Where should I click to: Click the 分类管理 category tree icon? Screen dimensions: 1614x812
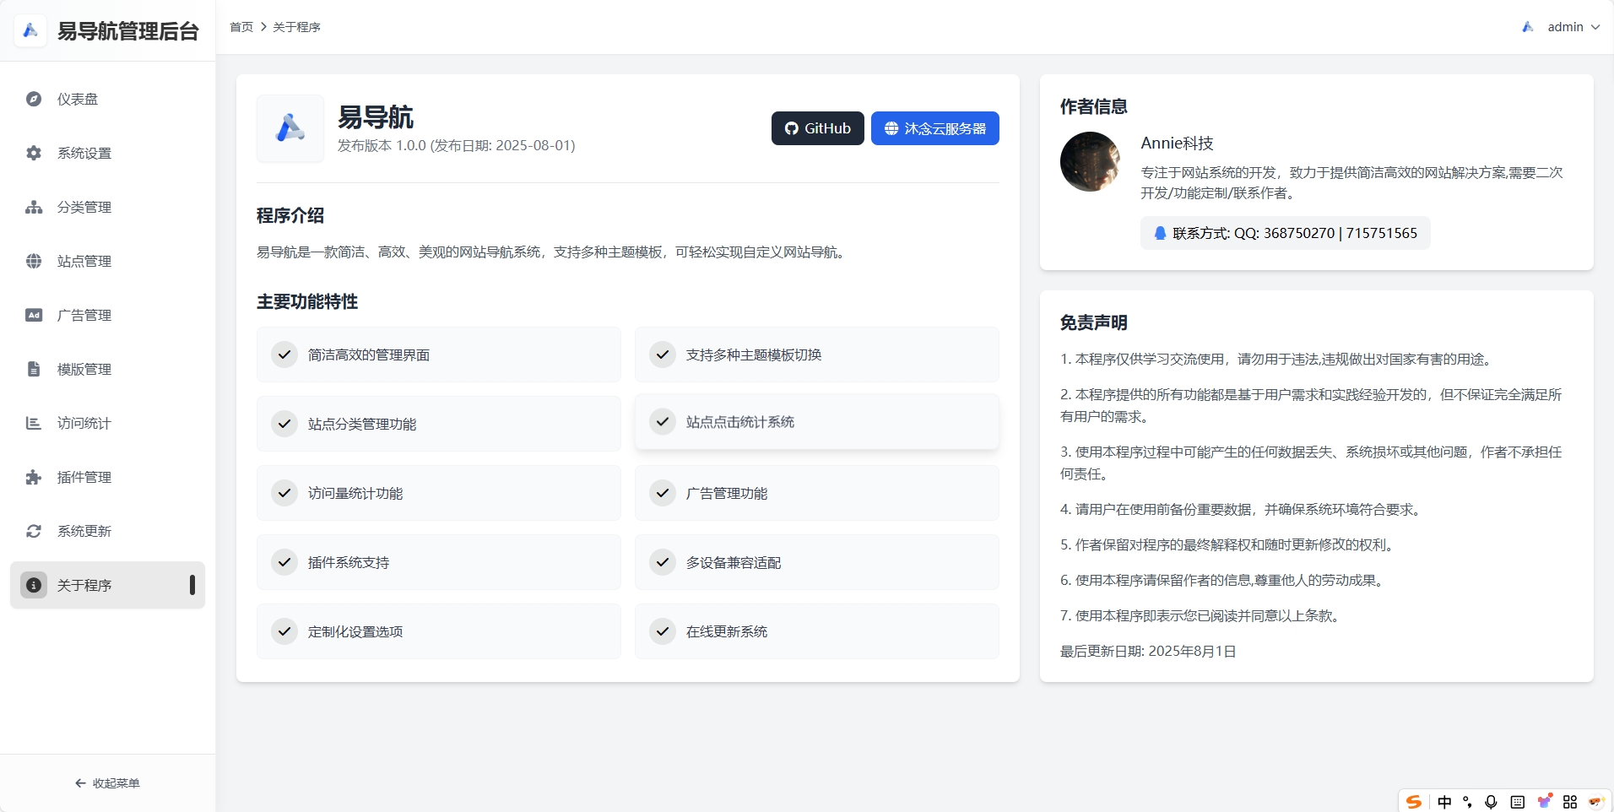tap(33, 207)
